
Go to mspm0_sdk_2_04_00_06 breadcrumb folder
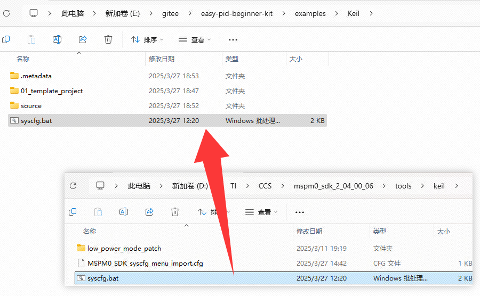pyautogui.click(x=333, y=186)
